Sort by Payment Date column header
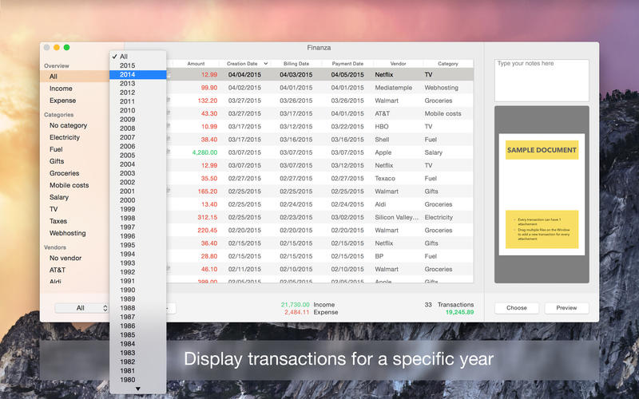This screenshot has width=639, height=399. pyautogui.click(x=347, y=64)
